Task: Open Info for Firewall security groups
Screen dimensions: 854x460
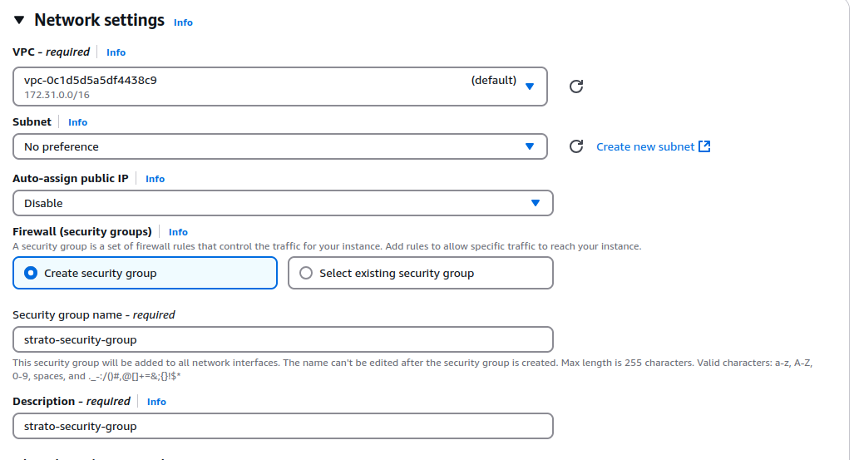Action: 178,232
